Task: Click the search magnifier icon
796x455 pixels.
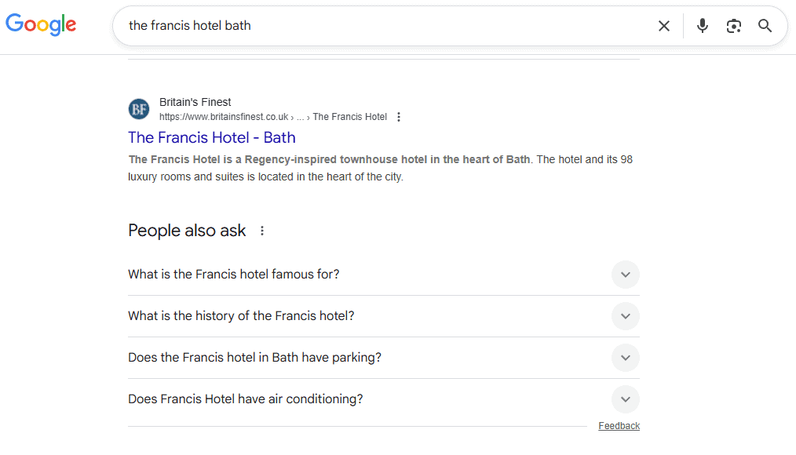Action: tap(765, 25)
